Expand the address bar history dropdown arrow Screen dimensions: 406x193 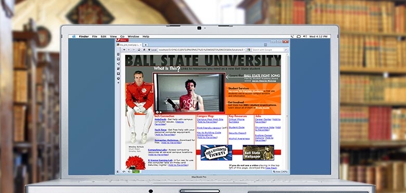click(x=244, y=50)
